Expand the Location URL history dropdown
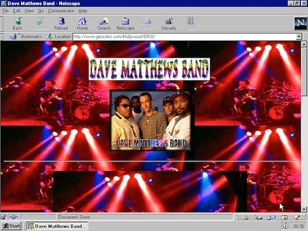The width and height of the screenshot is (308, 231). (x=299, y=36)
